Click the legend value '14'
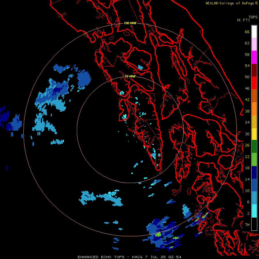 247,179
